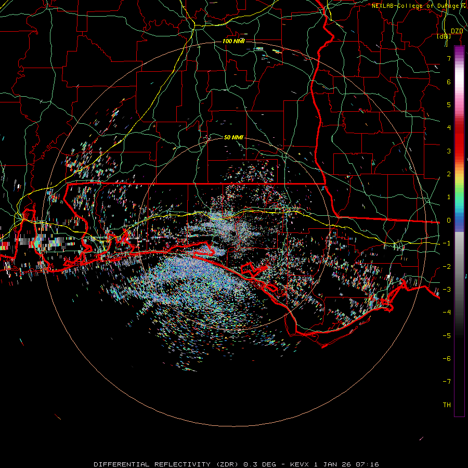The image size is (468, 468).
Task: Click the 7 value on the color scale
Action: tap(449, 58)
